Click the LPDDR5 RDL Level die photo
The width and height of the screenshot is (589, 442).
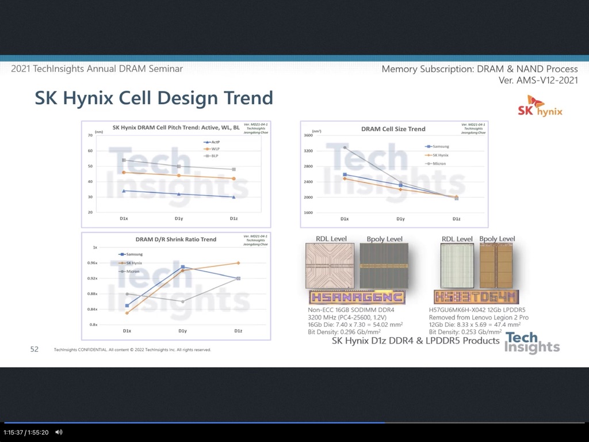(457, 265)
